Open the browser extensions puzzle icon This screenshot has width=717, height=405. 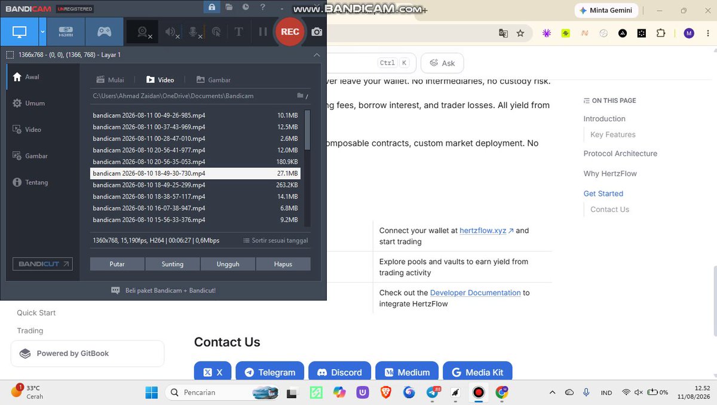660,33
